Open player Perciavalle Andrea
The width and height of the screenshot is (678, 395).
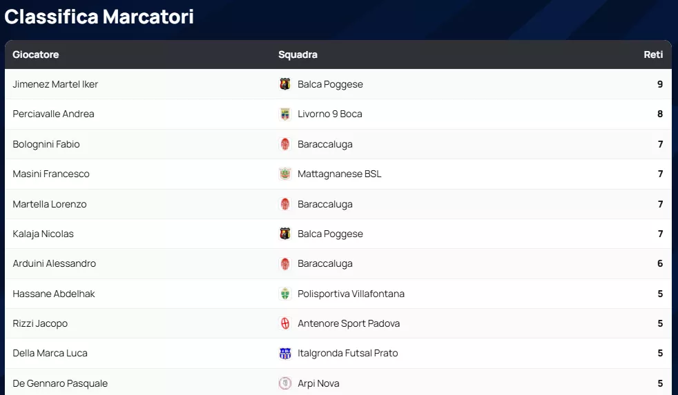point(53,114)
